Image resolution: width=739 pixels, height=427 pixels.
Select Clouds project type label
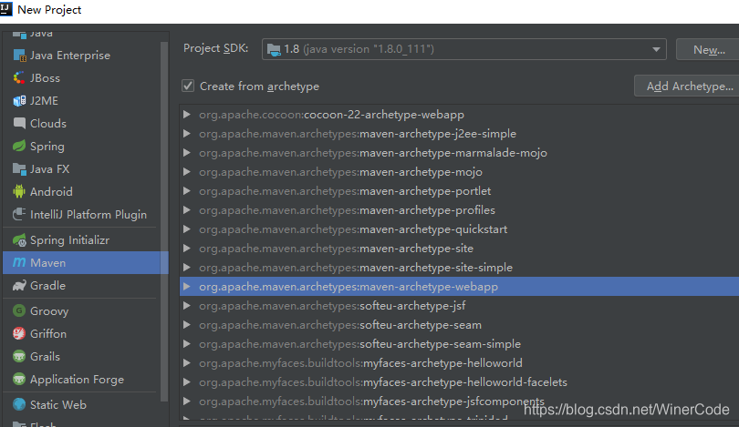point(48,123)
